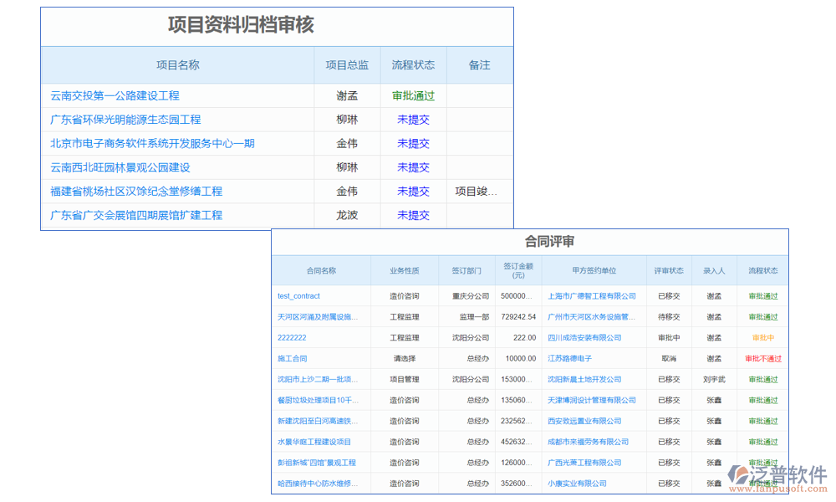
Task: Open project 北京市电子商务软件系统开发服务中心一期
Action: click(152, 143)
